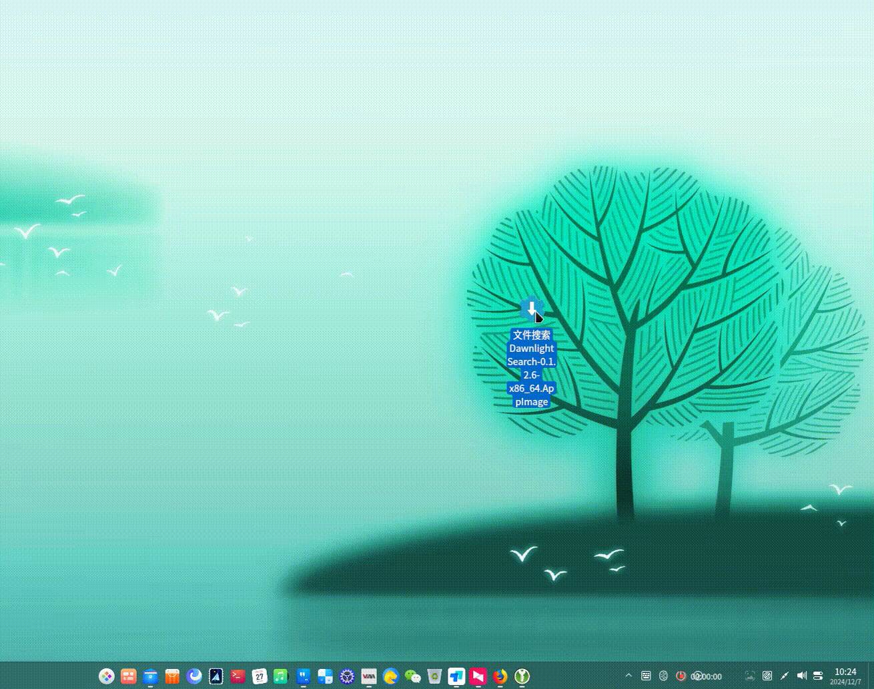Launch the yellow-blue round browser icon
This screenshot has height=689, width=874.
[390, 676]
